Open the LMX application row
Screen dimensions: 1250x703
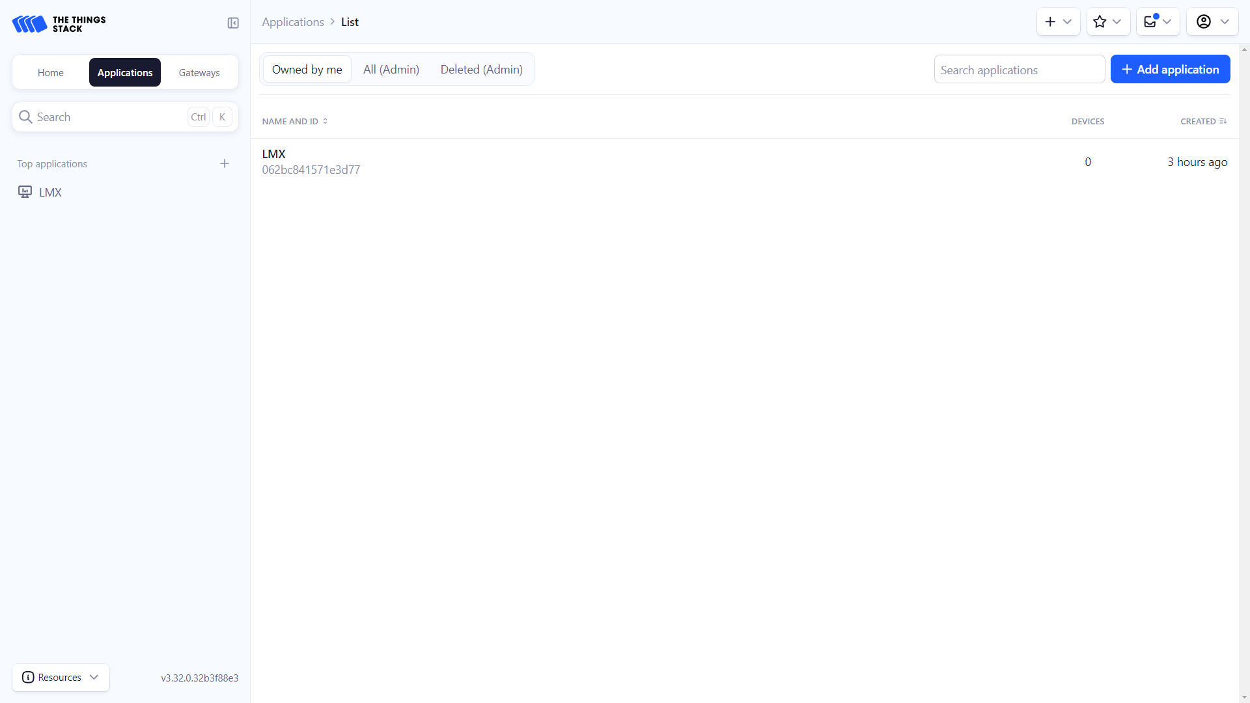(274, 154)
